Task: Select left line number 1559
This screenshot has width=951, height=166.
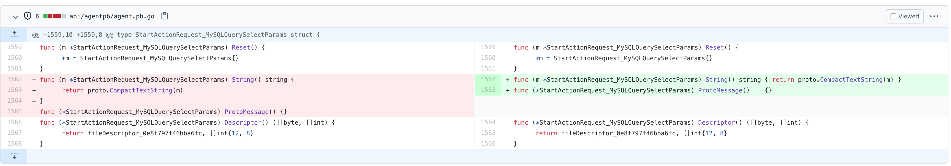Action: point(15,47)
